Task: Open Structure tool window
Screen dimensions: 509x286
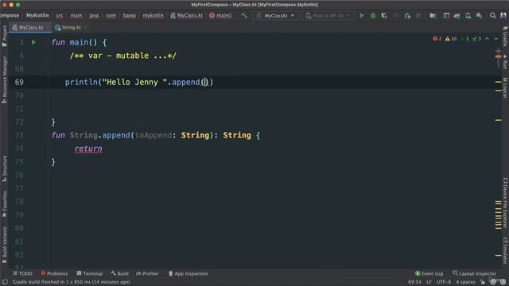Action: 4,168
